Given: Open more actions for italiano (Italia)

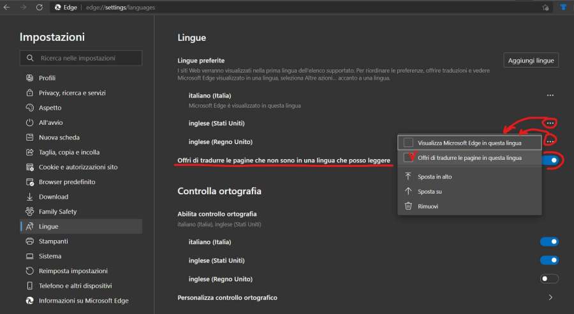Looking at the screenshot, I should (550, 95).
